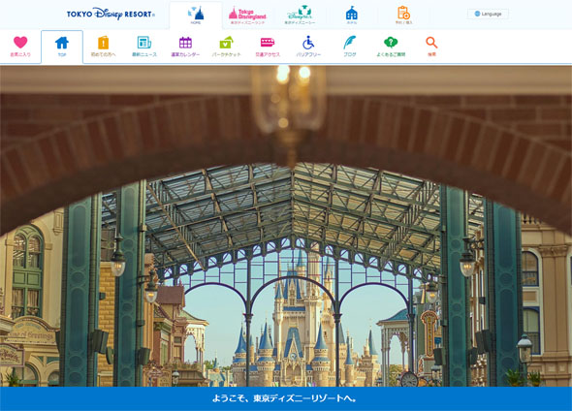Screen dimensions: 572x411
Task: Open the barrier-free wheelchair icon
Action: (308, 47)
